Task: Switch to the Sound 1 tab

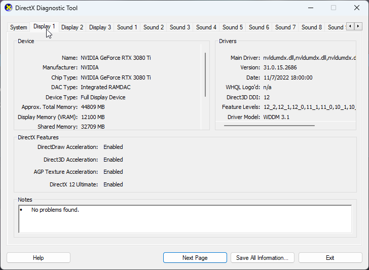Action: pyautogui.click(x=127, y=27)
